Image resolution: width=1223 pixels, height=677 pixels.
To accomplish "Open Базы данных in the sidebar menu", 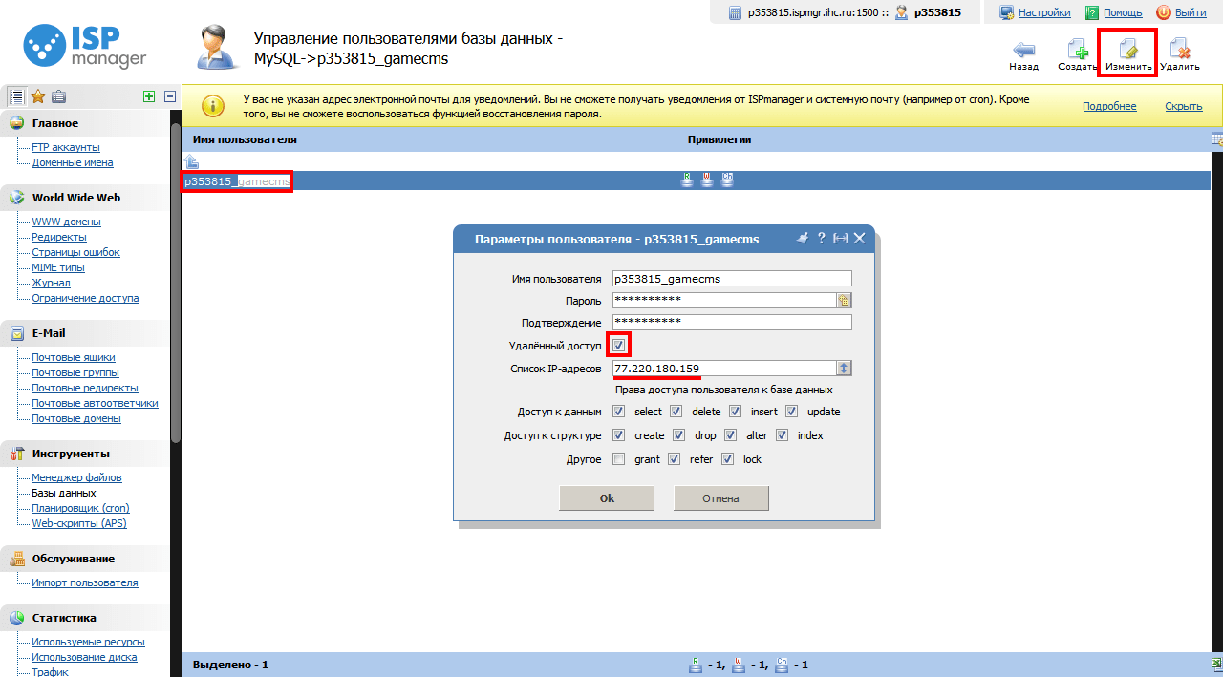I will pos(63,493).
